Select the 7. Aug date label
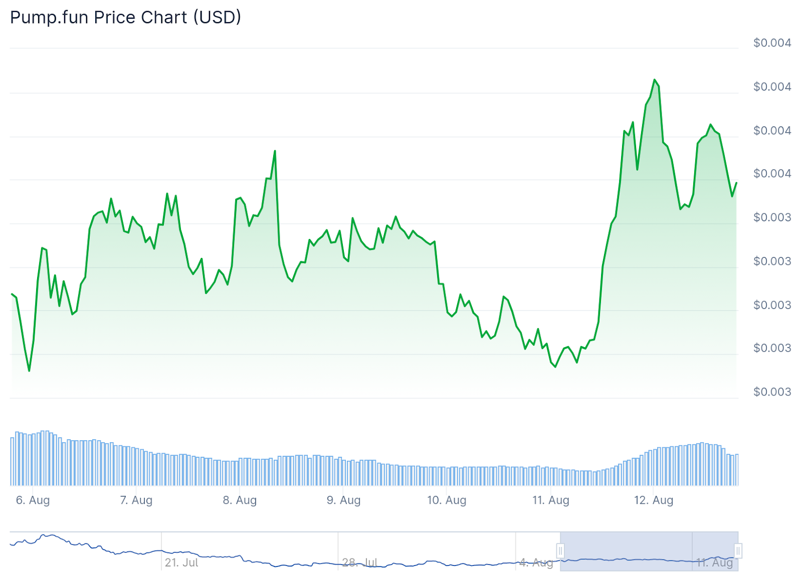 pyautogui.click(x=136, y=500)
